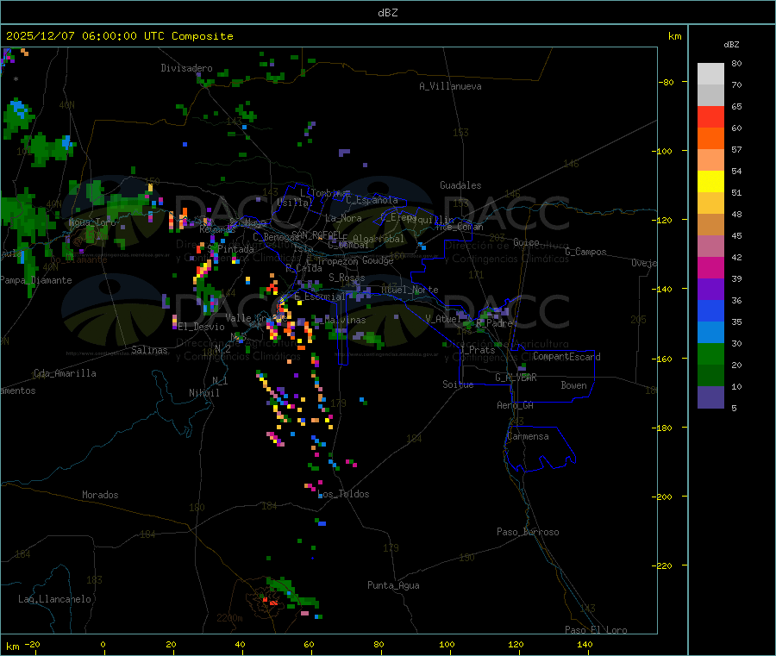Click the 'Aero_GA' place label
This screenshot has height=656, width=776.
point(516,405)
